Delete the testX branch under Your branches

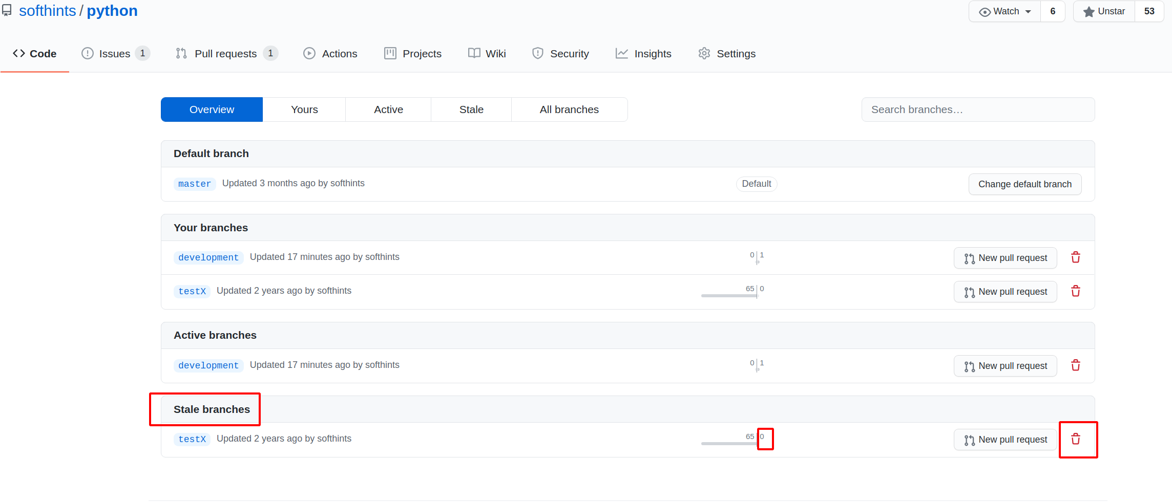(1076, 291)
